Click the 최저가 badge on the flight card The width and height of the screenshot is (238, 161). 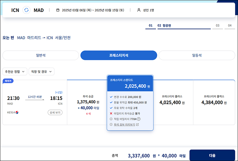[8, 81]
